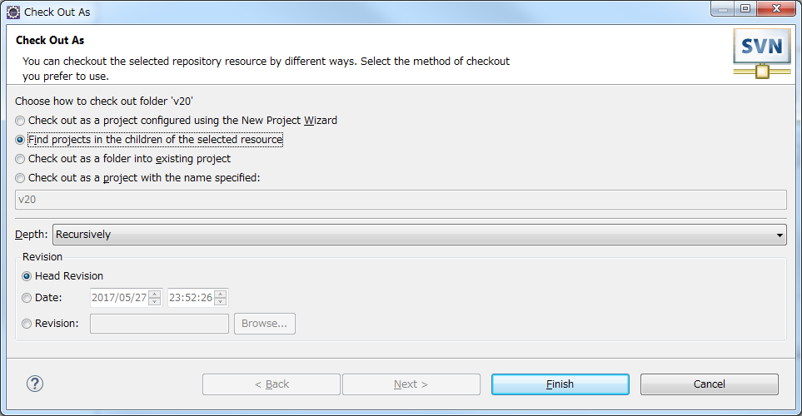802x416 pixels.
Task: Click the Eclipse icon in title bar
Action: click(x=13, y=12)
